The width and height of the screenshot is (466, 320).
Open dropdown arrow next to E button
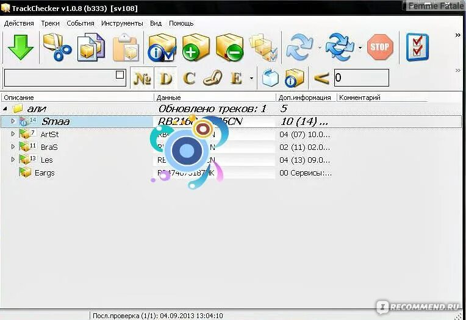[251, 79]
